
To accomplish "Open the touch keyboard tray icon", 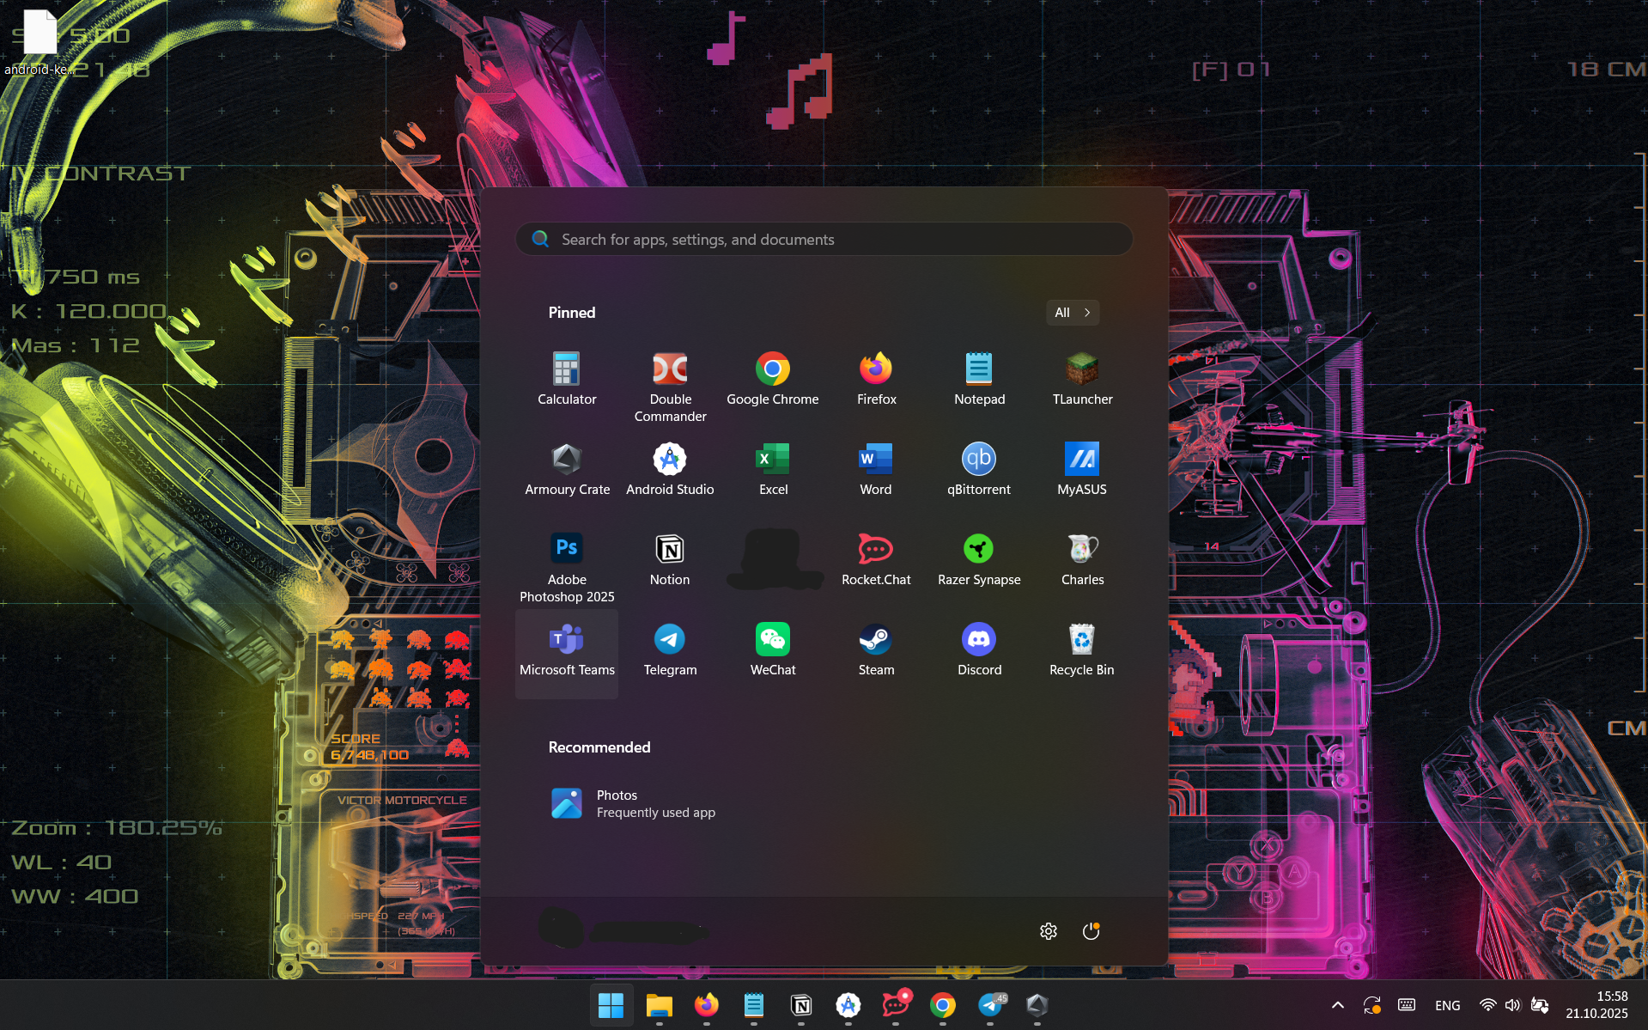I will pos(1407,1005).
